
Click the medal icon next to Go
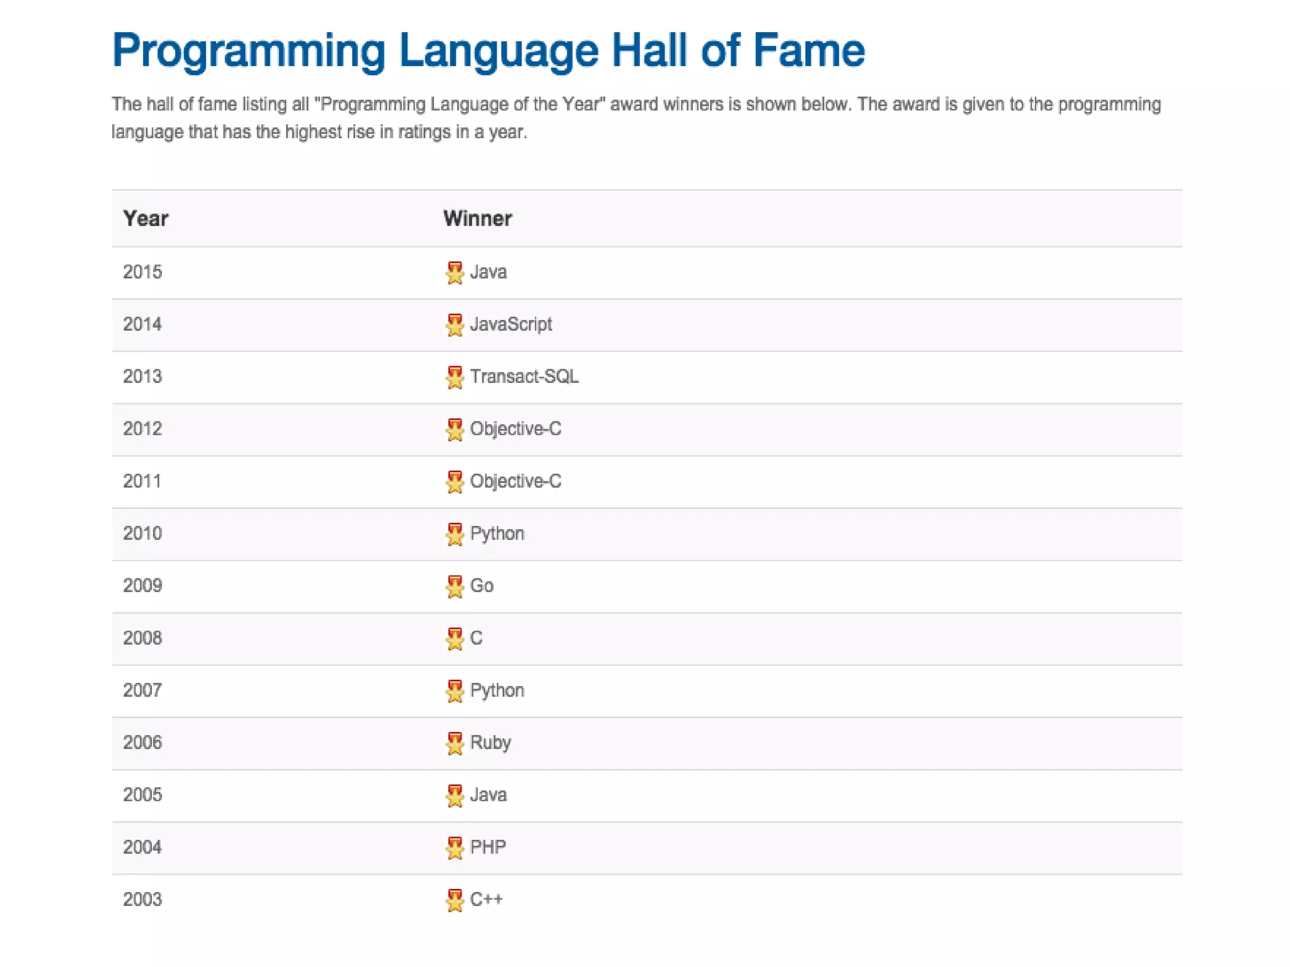coord(454,586)
